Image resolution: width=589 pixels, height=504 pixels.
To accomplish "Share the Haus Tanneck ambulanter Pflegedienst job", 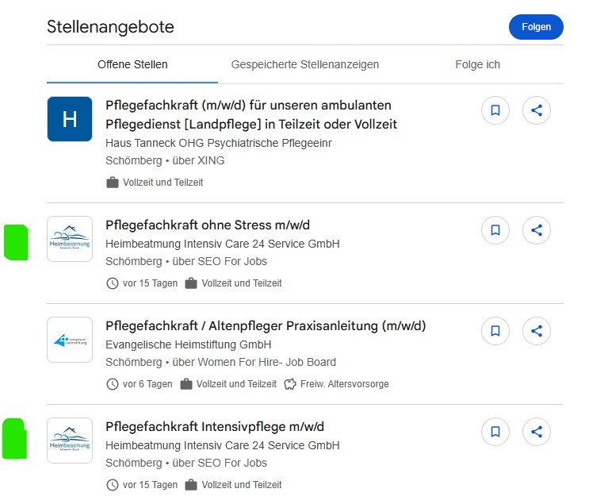I will tap(537, 111).
